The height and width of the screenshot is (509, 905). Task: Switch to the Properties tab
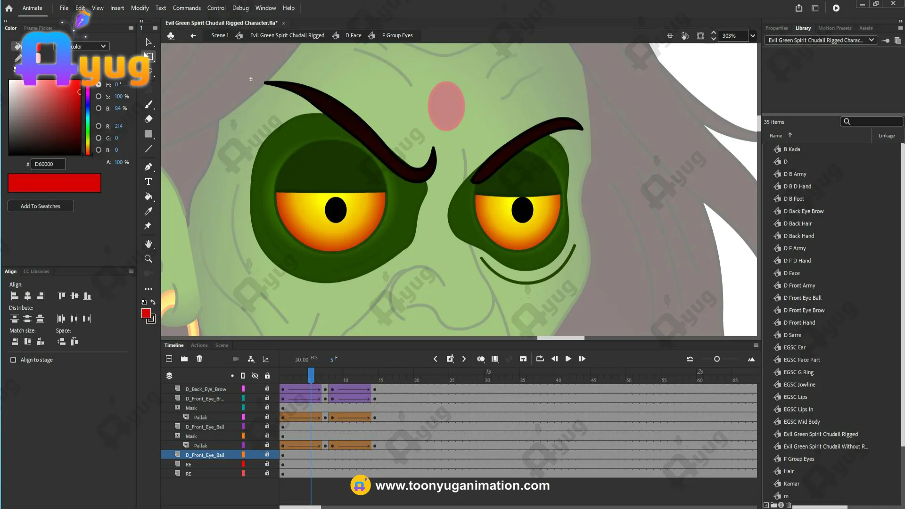tap(776, 28)
